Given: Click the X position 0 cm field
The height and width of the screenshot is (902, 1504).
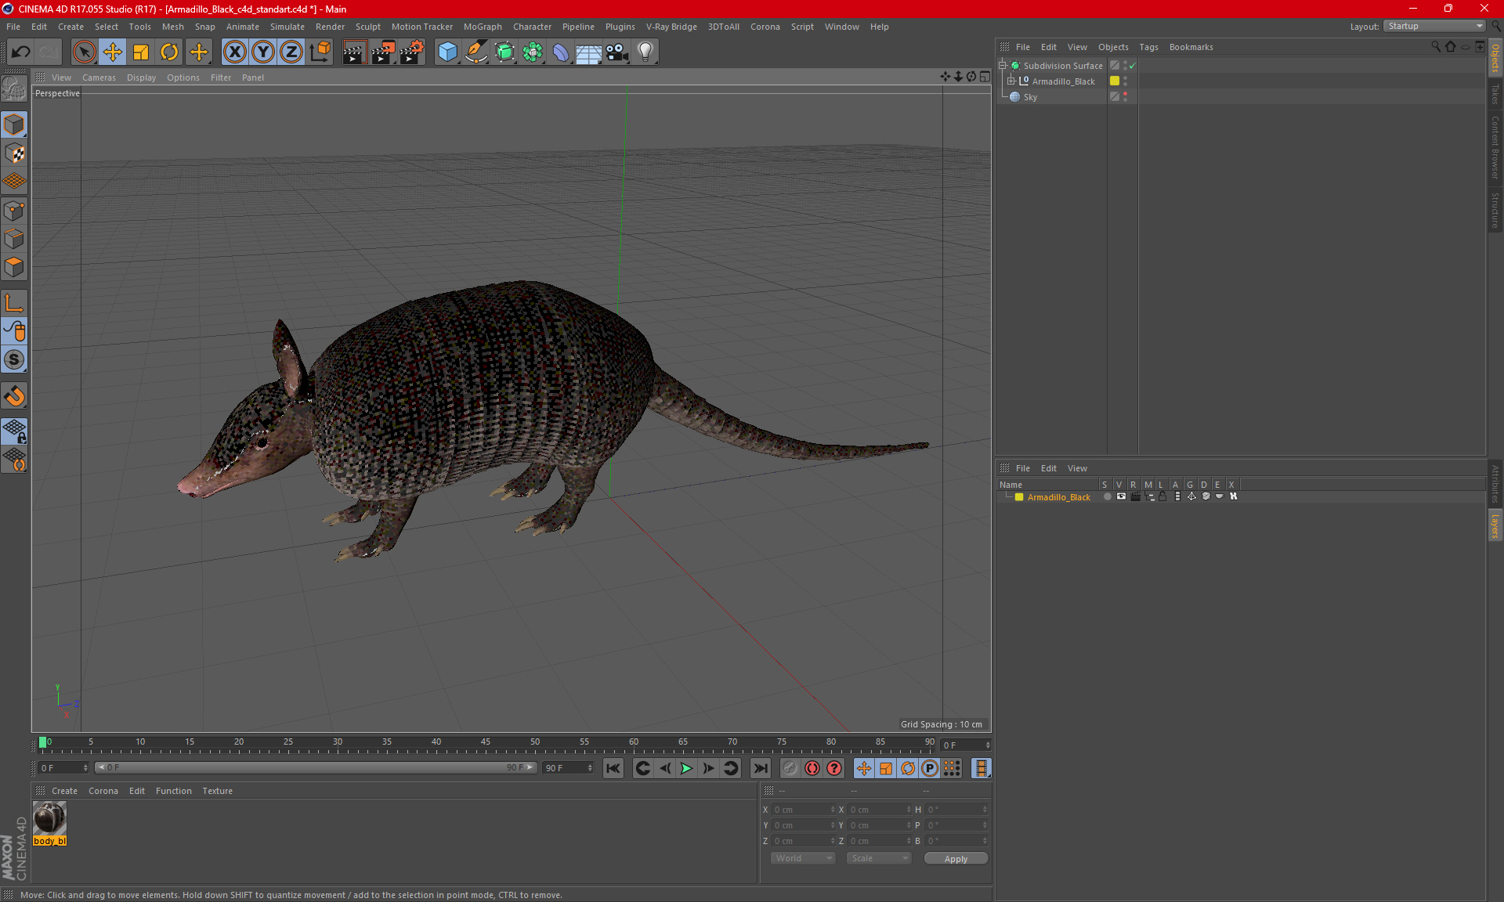Looking at the screenshot, I should [802, 810].
